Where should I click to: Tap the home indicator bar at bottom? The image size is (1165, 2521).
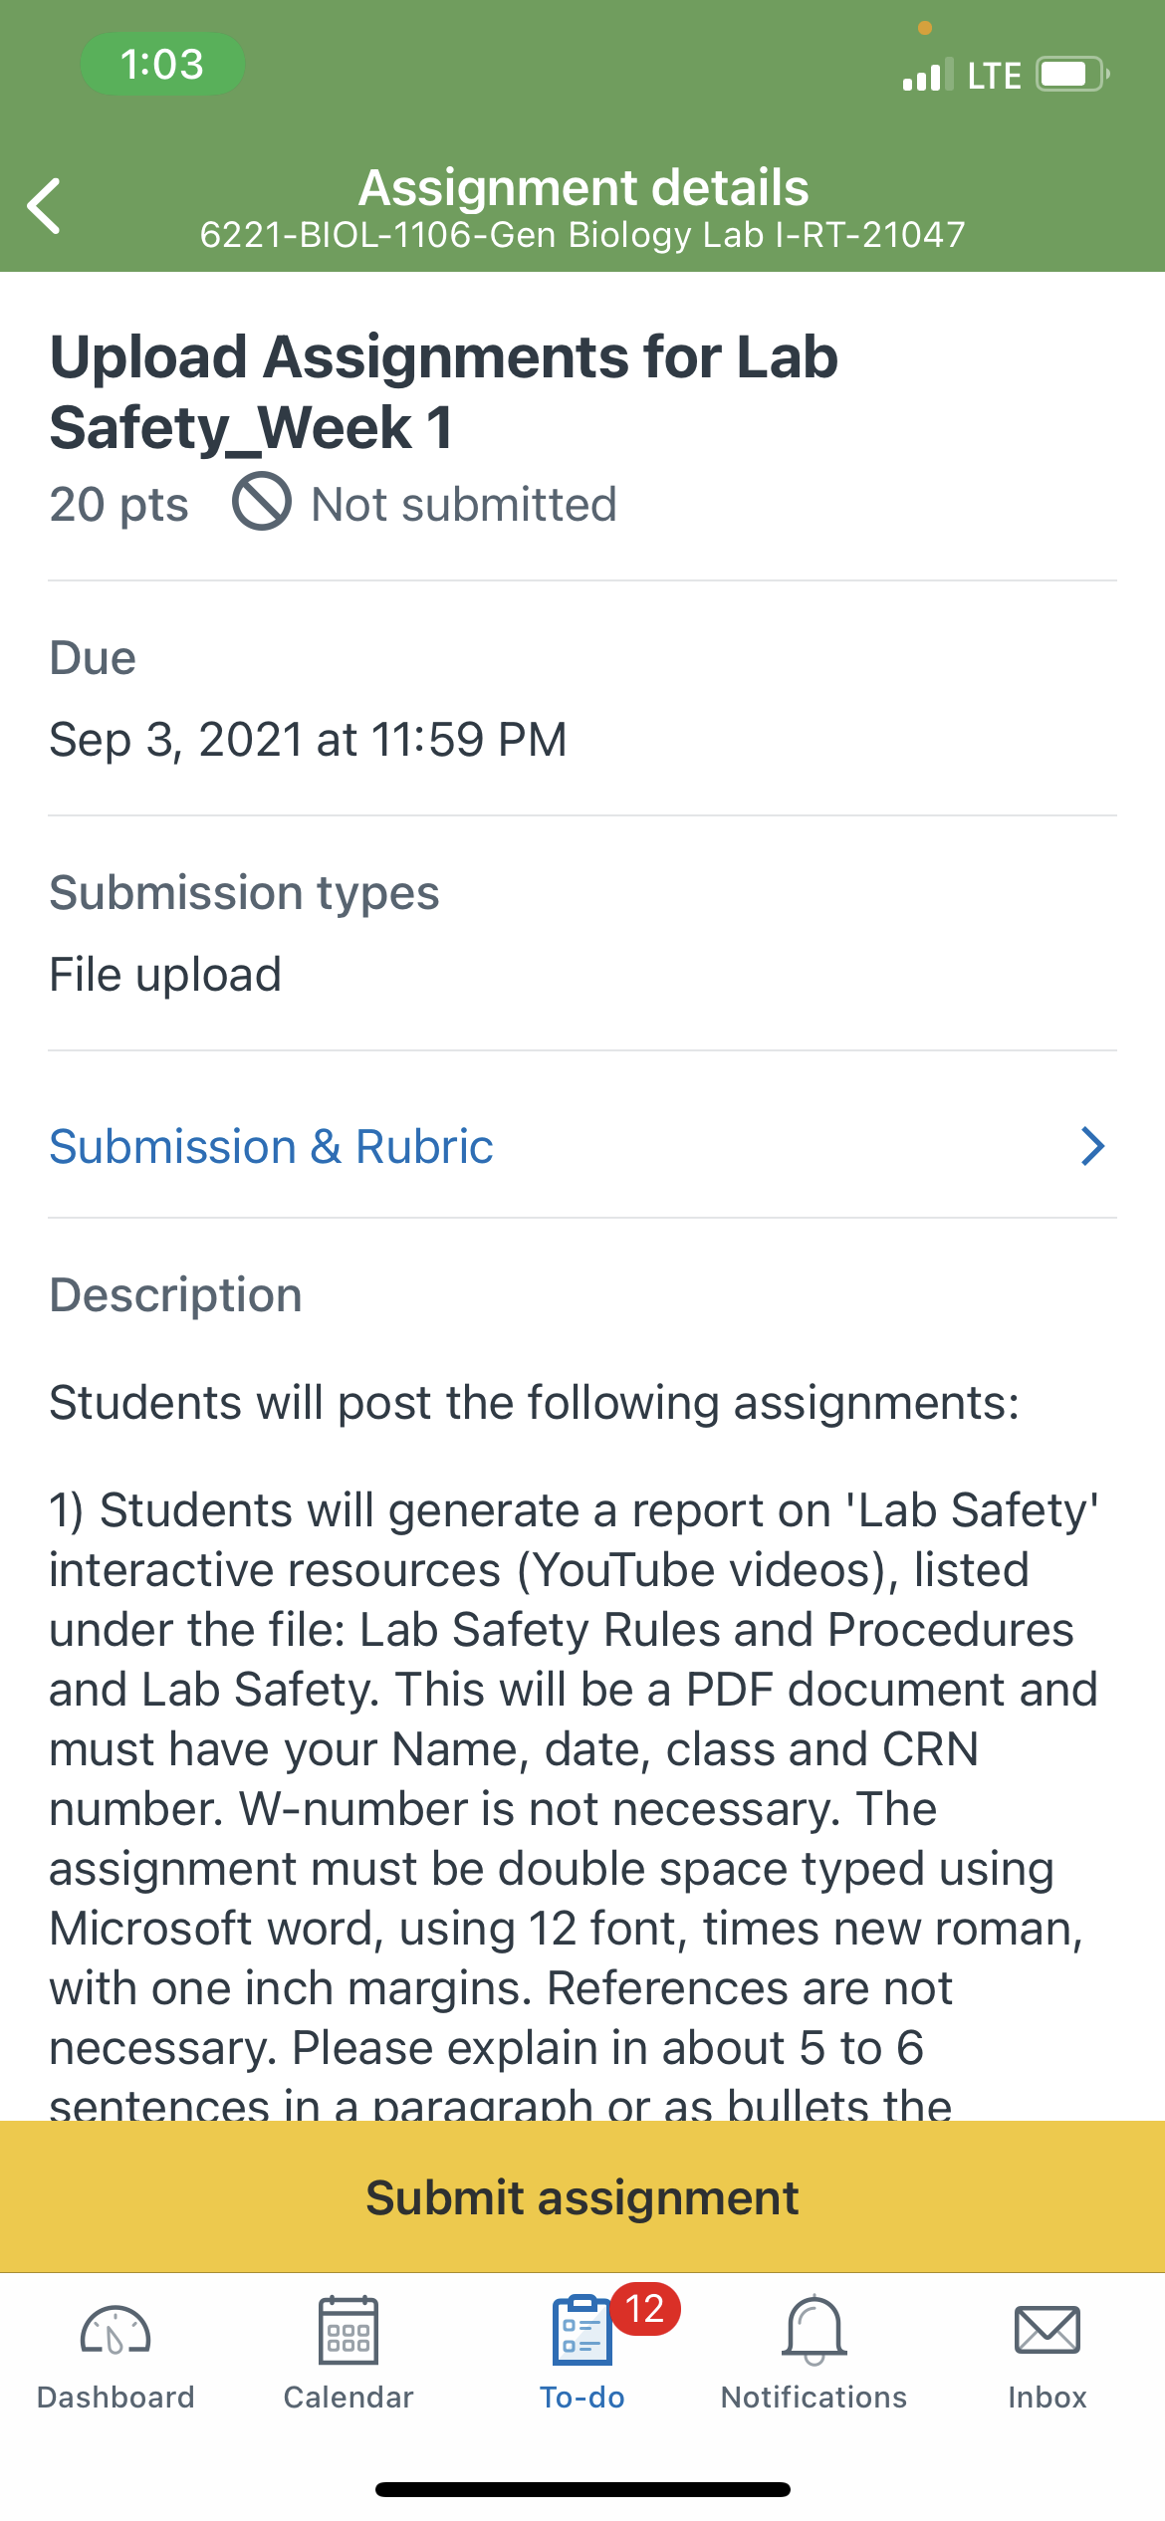582,2490
